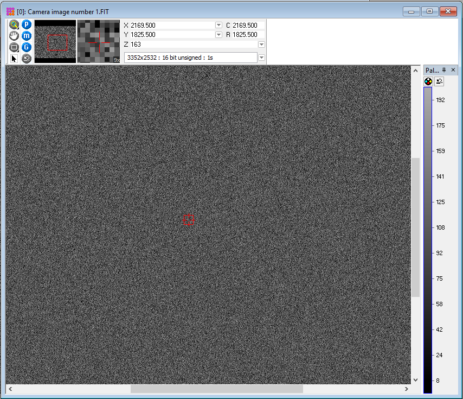Click the reset icon below the G tool
Screen dimensions: 463x399
[26, 58]
